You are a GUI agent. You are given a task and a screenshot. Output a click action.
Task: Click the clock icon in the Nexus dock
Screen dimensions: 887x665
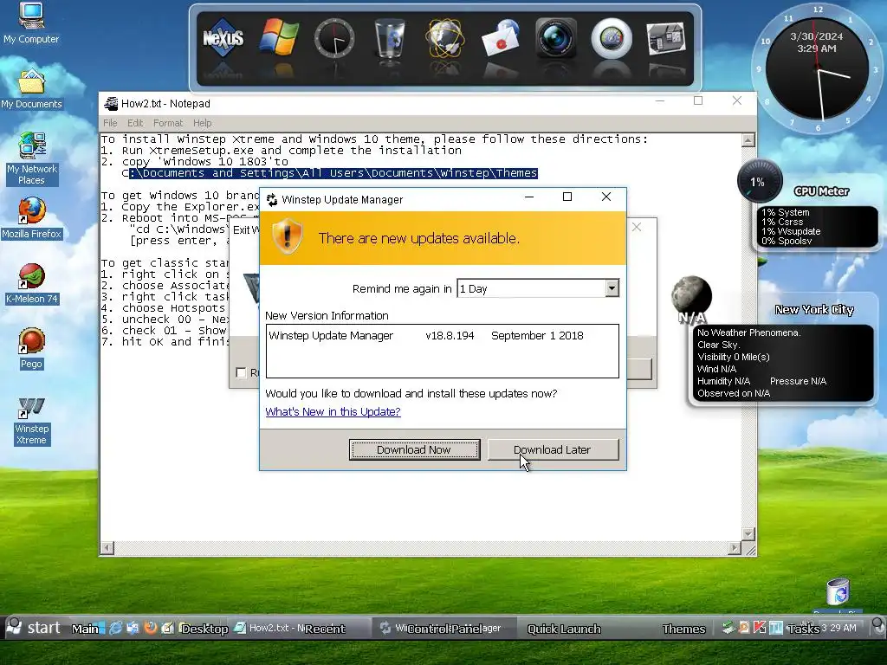[x=334, y=38]
